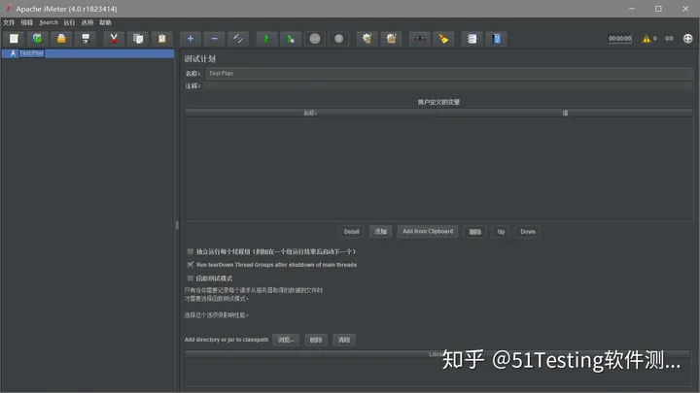Image resolution: width=700 pixels, height=393 pixels.
Task: Open the 编辑 menu
Action: (27, 22)
